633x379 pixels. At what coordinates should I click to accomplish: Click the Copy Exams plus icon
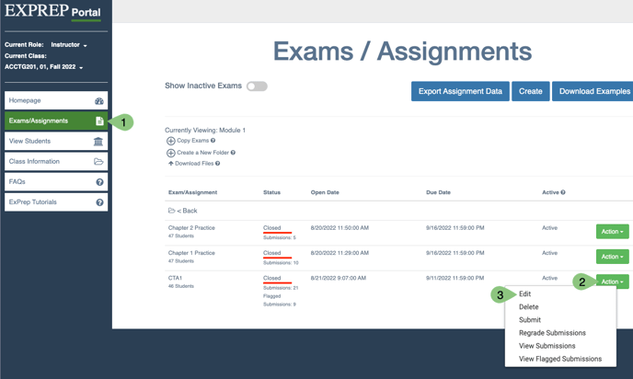pyautogui.click(x=171, y=141)
